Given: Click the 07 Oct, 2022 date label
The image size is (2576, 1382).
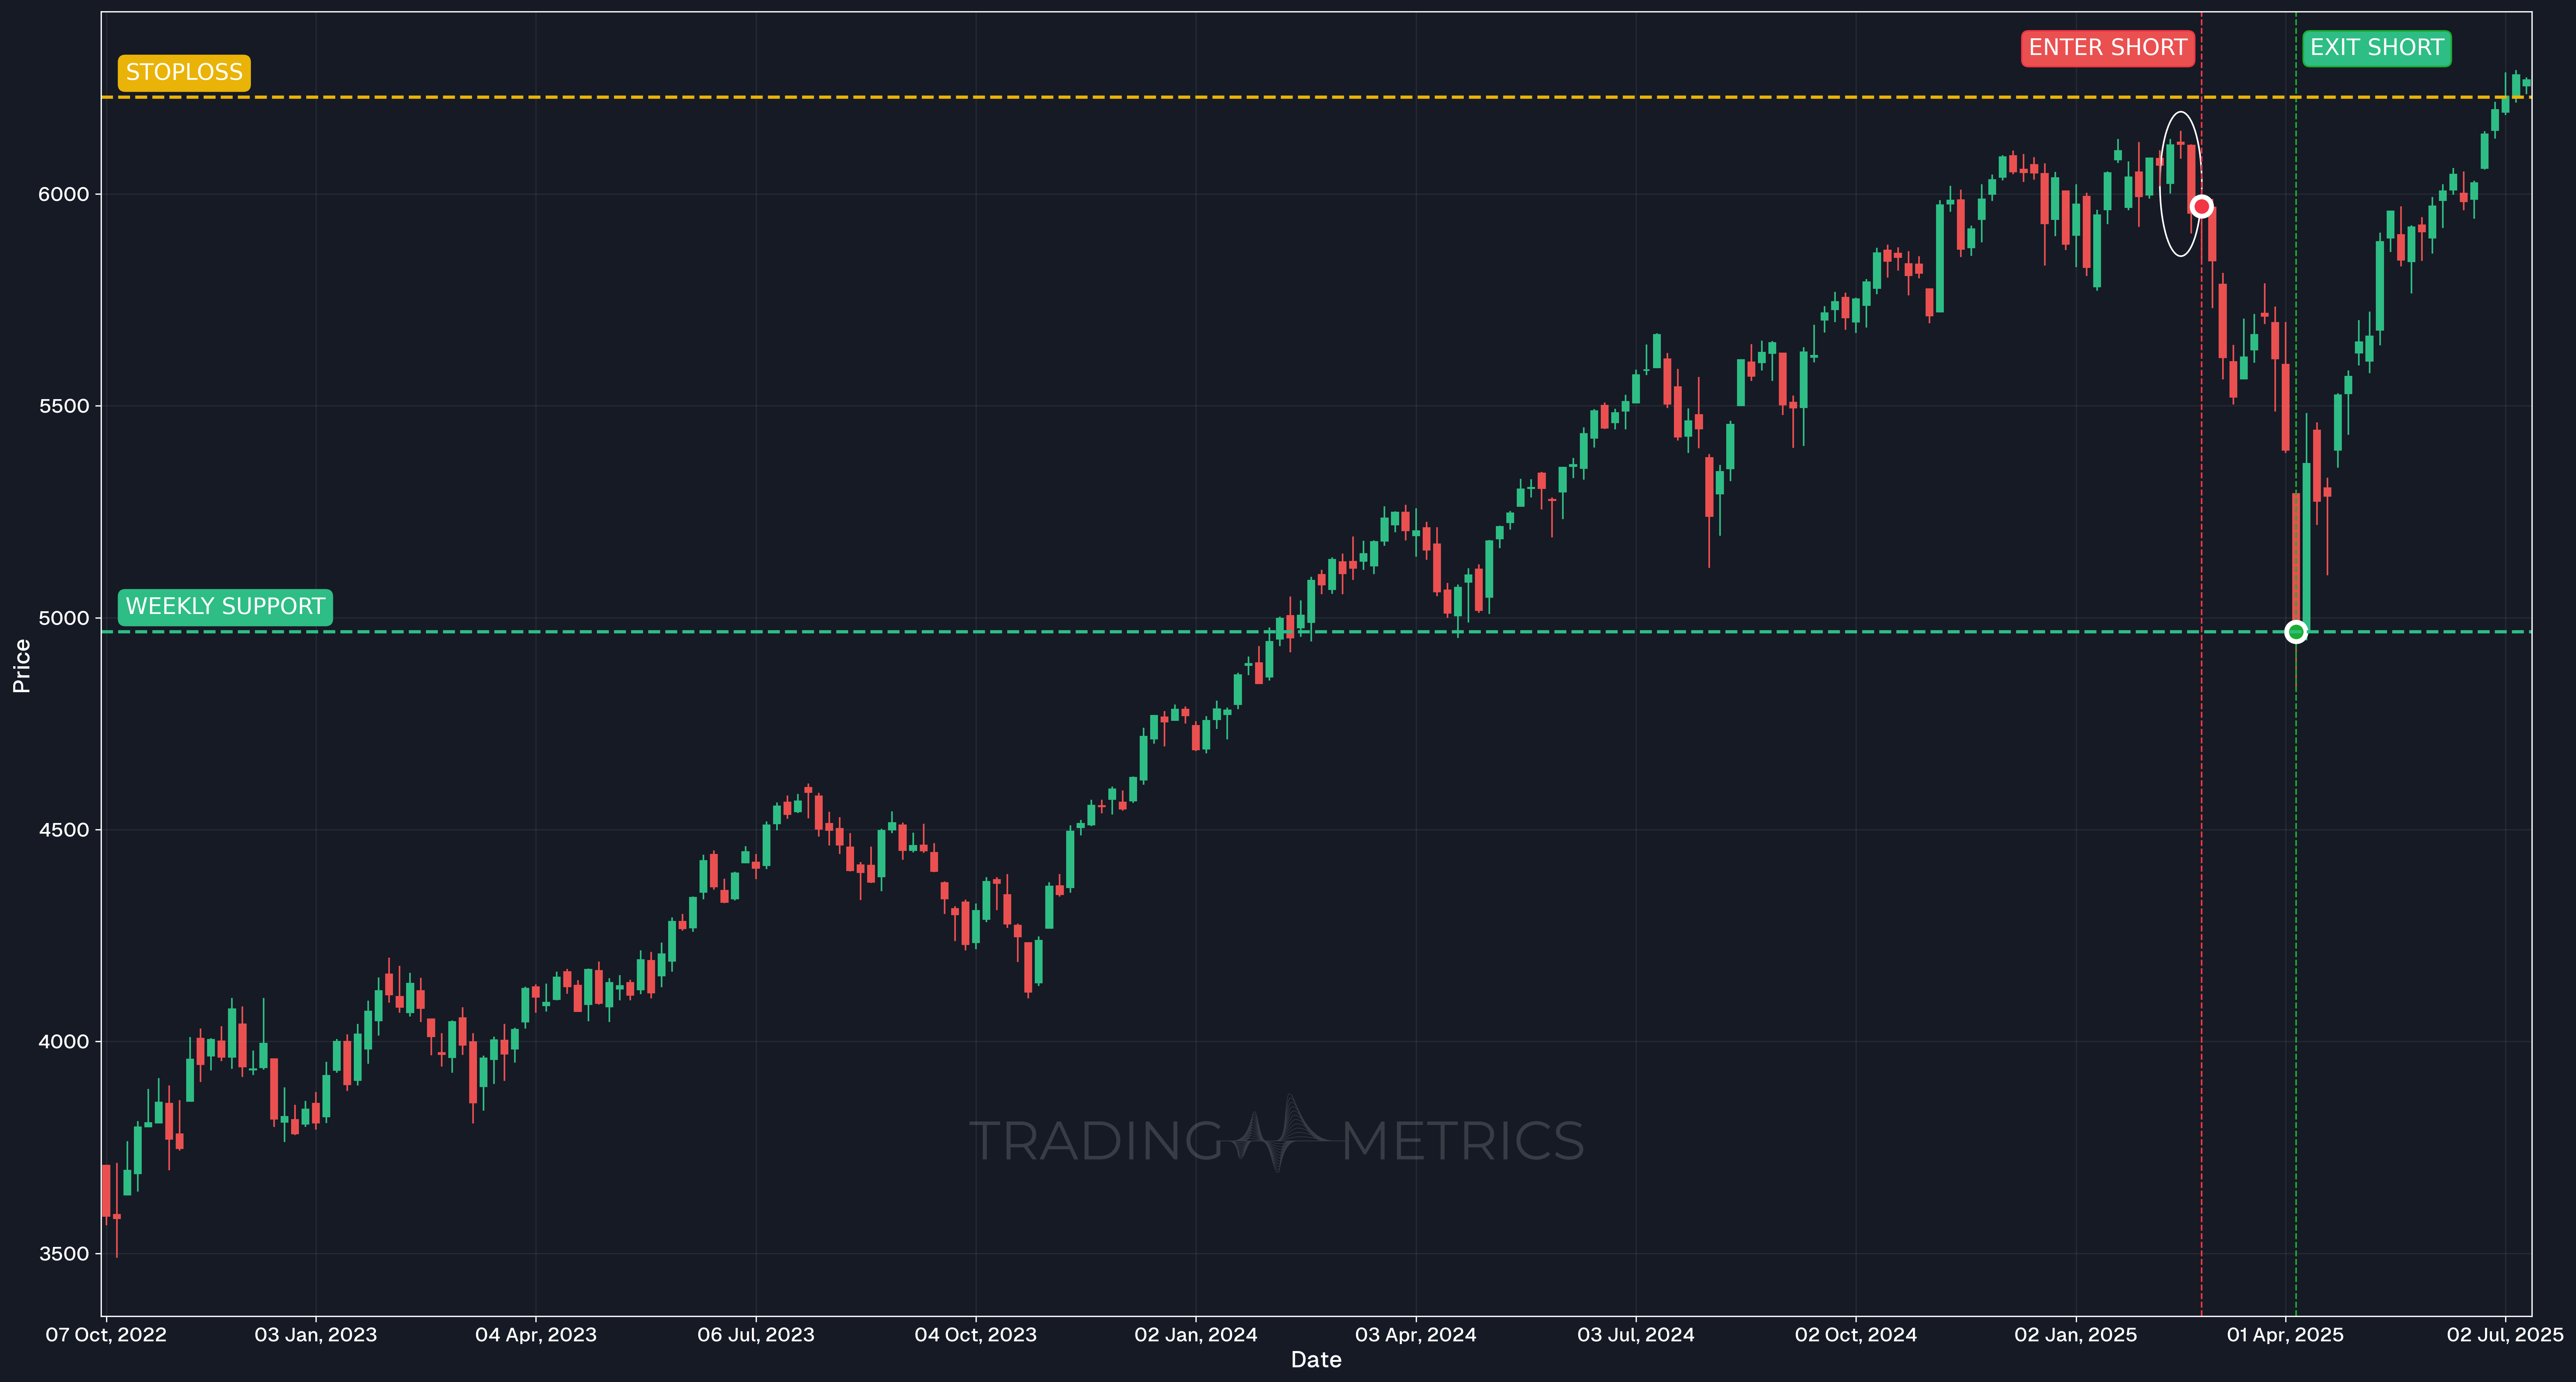Looking at the screenshot, I should point(106,1335).
